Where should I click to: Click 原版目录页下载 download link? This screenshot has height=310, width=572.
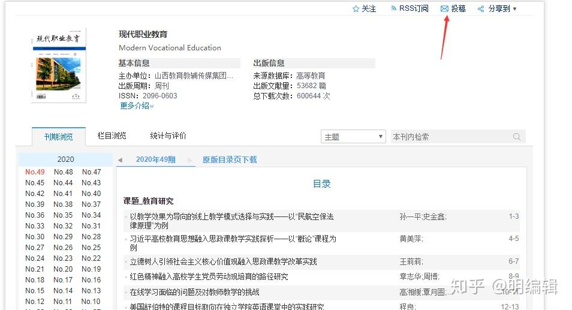click(230, 159)
